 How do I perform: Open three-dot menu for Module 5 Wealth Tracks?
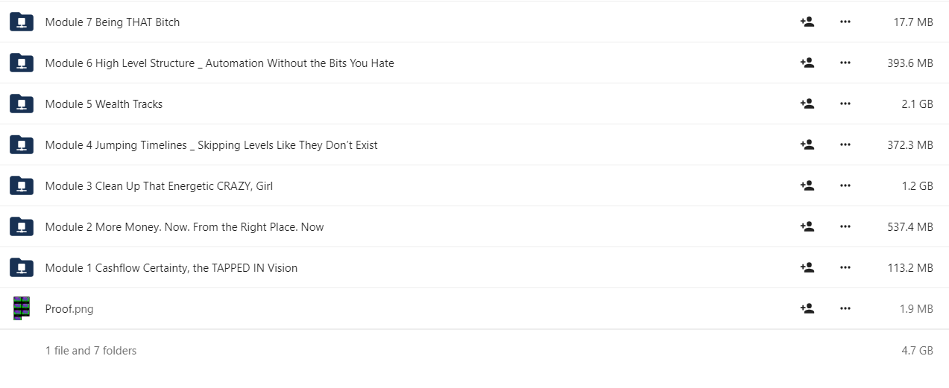[845, 104]
